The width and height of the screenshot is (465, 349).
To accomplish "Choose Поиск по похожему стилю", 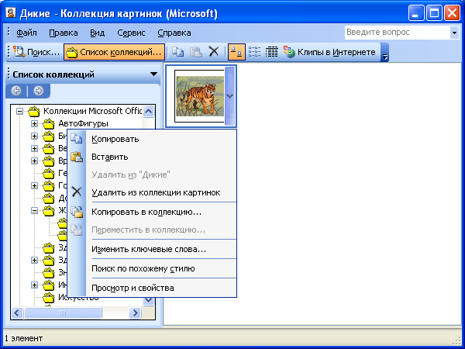I will point(143,268).
